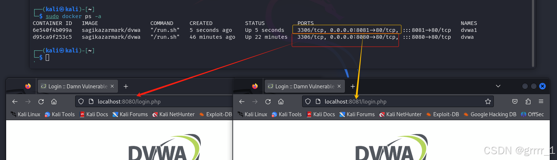Go back in the localhost:8080 Firefox window
Viewport: 557px width, 160px height.
(15, 102)
